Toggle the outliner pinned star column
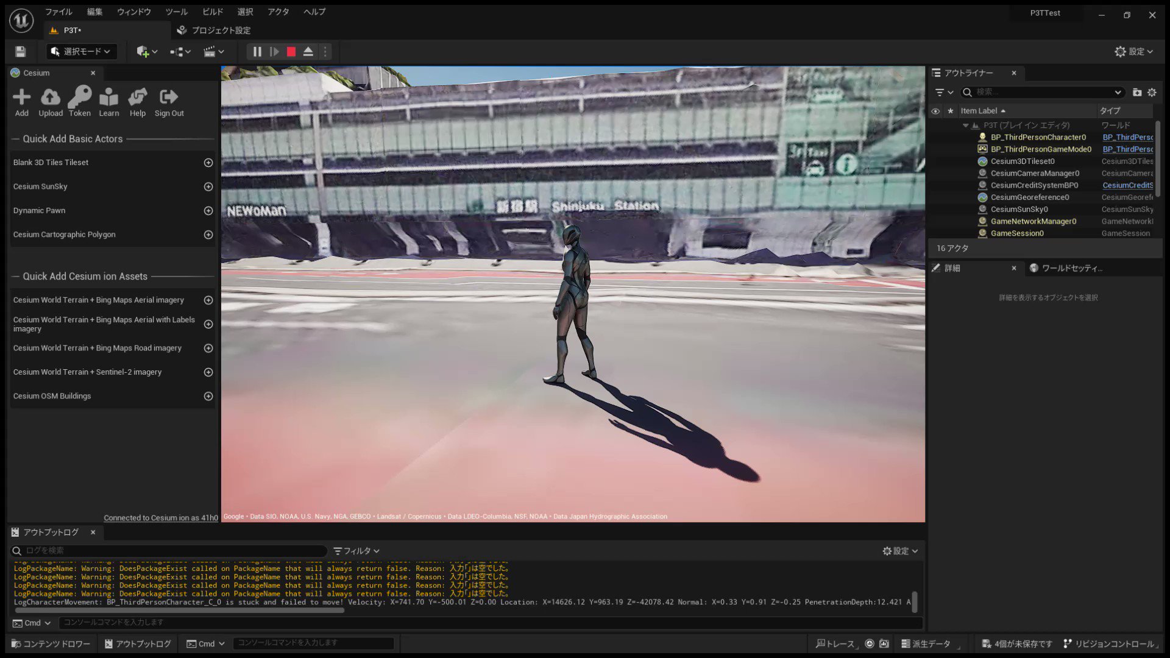 click(950, 111)
